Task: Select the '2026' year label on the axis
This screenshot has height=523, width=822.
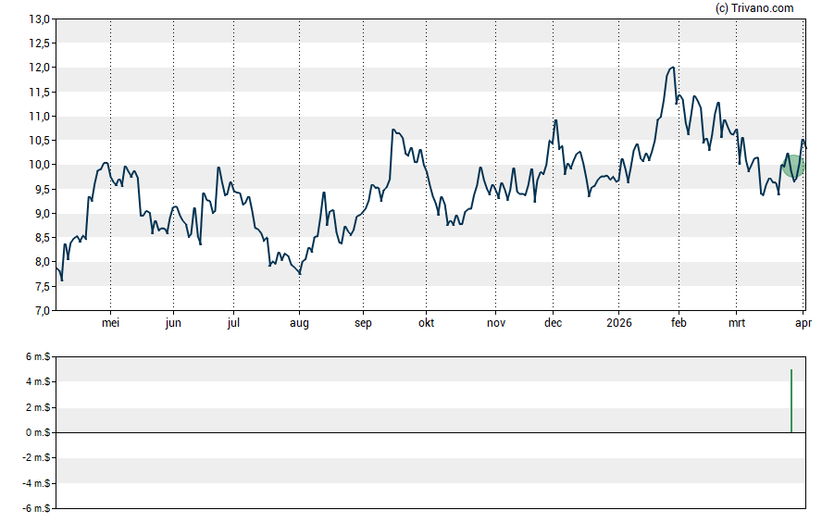Action: pos(618,323)
